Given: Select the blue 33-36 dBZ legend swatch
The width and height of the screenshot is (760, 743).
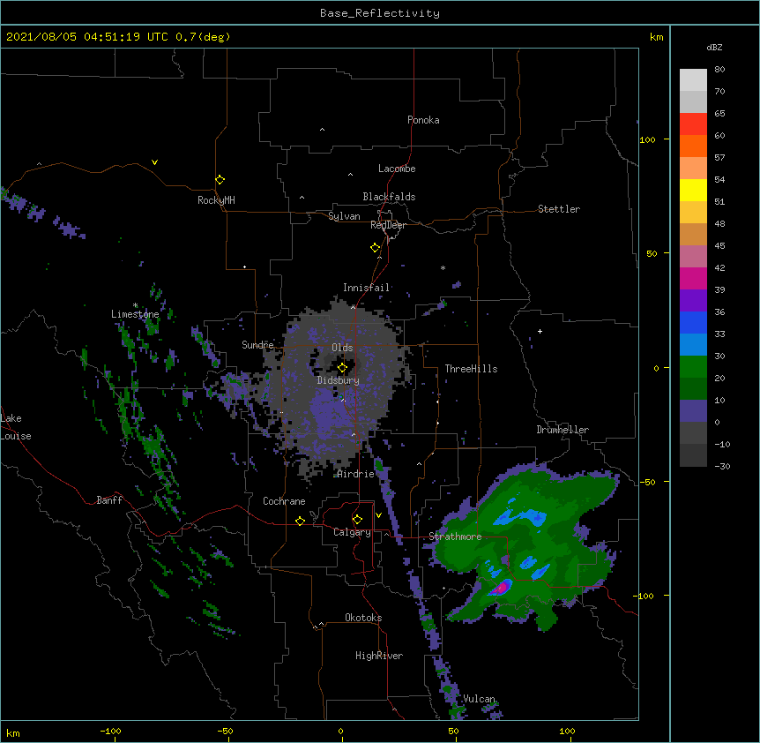Looking at the screenshot, I should (693, 322).
